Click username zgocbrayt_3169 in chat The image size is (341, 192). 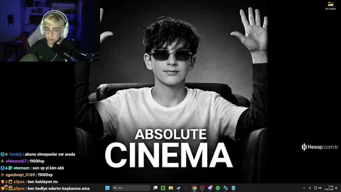pyautogui.click(x=20, y=175)
